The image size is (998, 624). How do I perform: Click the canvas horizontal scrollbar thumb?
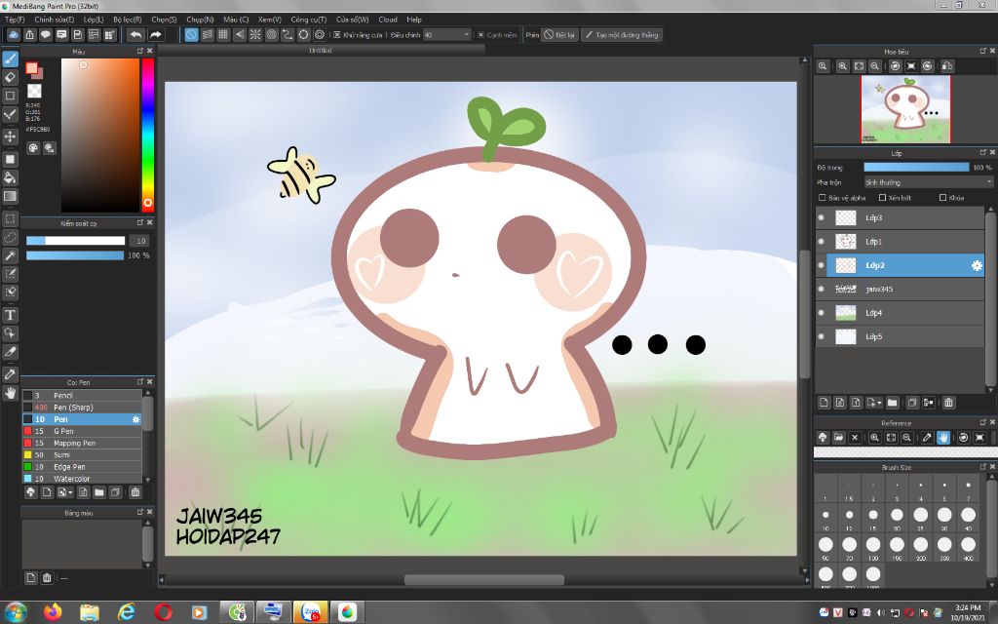tap(484, 579)
